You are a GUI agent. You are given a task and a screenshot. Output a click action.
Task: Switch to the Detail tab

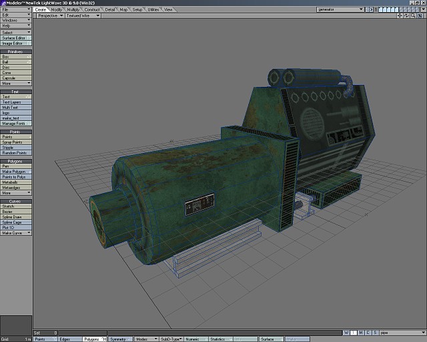point(109,9)
